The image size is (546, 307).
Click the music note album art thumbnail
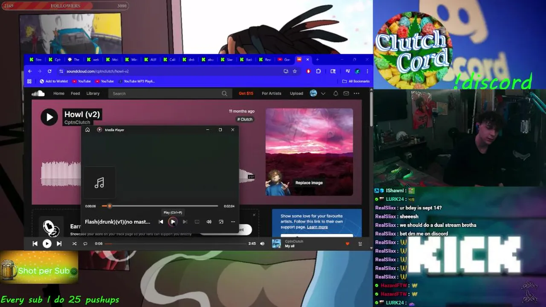pos(99,183)
